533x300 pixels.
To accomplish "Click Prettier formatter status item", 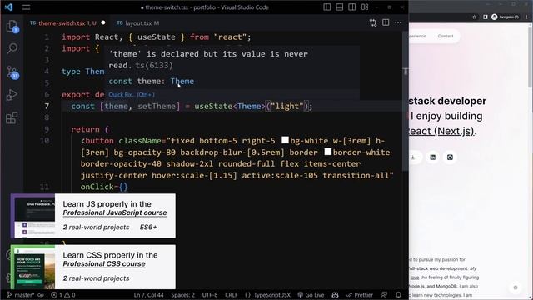I will pyautogui.click(x=359, y=295).
